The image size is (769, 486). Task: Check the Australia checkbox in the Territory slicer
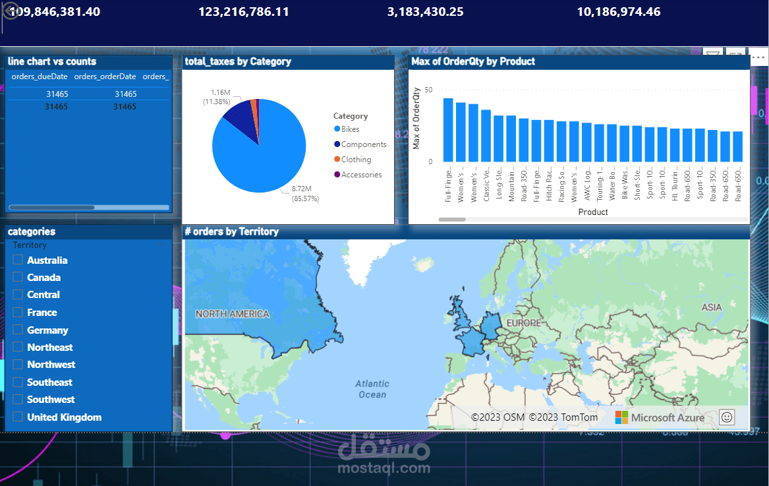[x=16, y=259]
